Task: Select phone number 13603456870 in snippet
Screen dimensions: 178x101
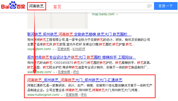Action: [63, 63]
